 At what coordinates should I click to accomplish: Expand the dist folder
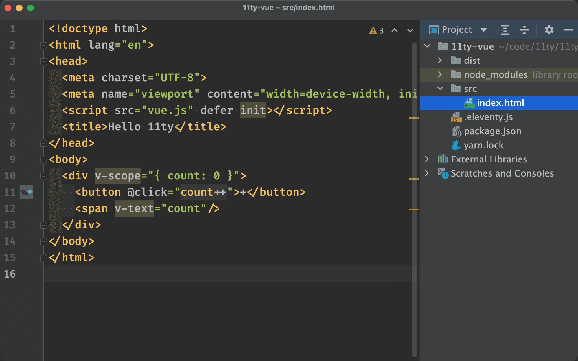pyautogui.click(x=440, y=60)
